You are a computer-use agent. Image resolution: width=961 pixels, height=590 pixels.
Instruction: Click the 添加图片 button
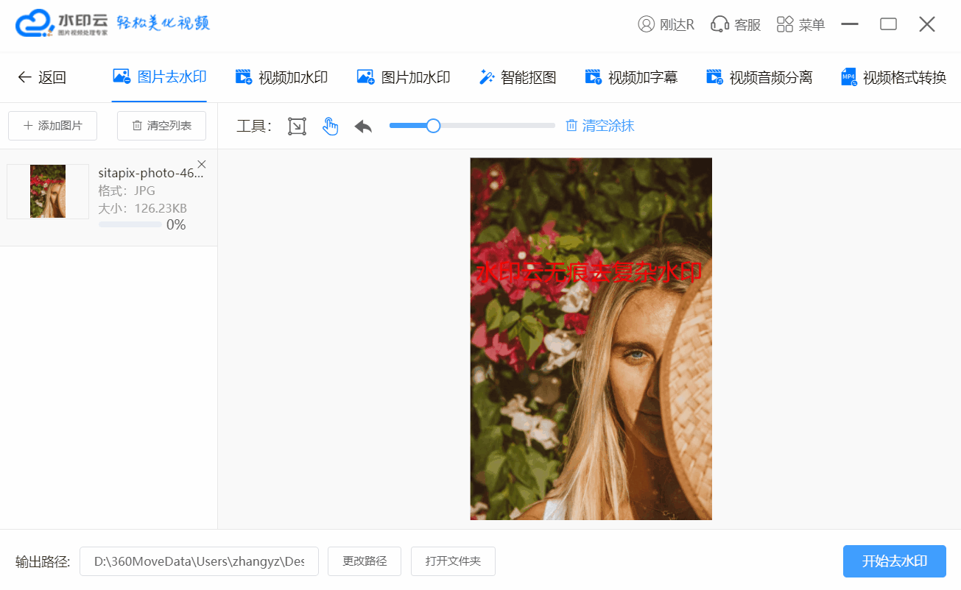tap(52, 126)
